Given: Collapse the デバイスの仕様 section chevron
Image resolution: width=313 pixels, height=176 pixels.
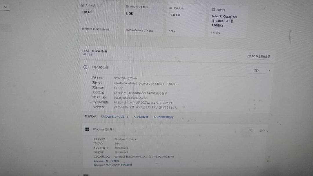Looking at the screenshot, I should click(x=270, y=71).
